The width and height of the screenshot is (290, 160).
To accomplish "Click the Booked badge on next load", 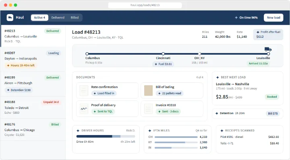I will [x=272, y=97].
